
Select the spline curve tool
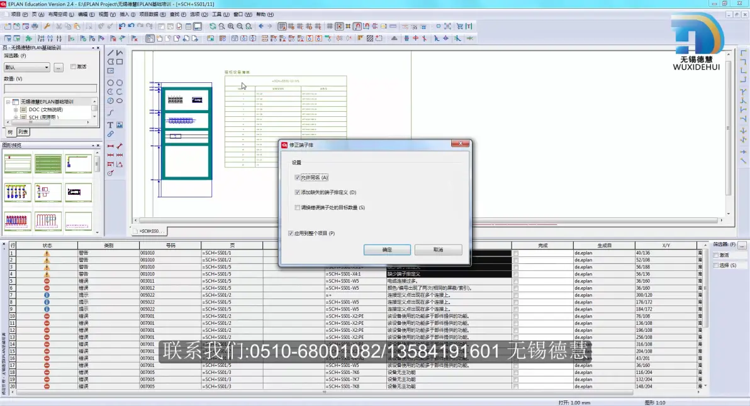point(111,112)
